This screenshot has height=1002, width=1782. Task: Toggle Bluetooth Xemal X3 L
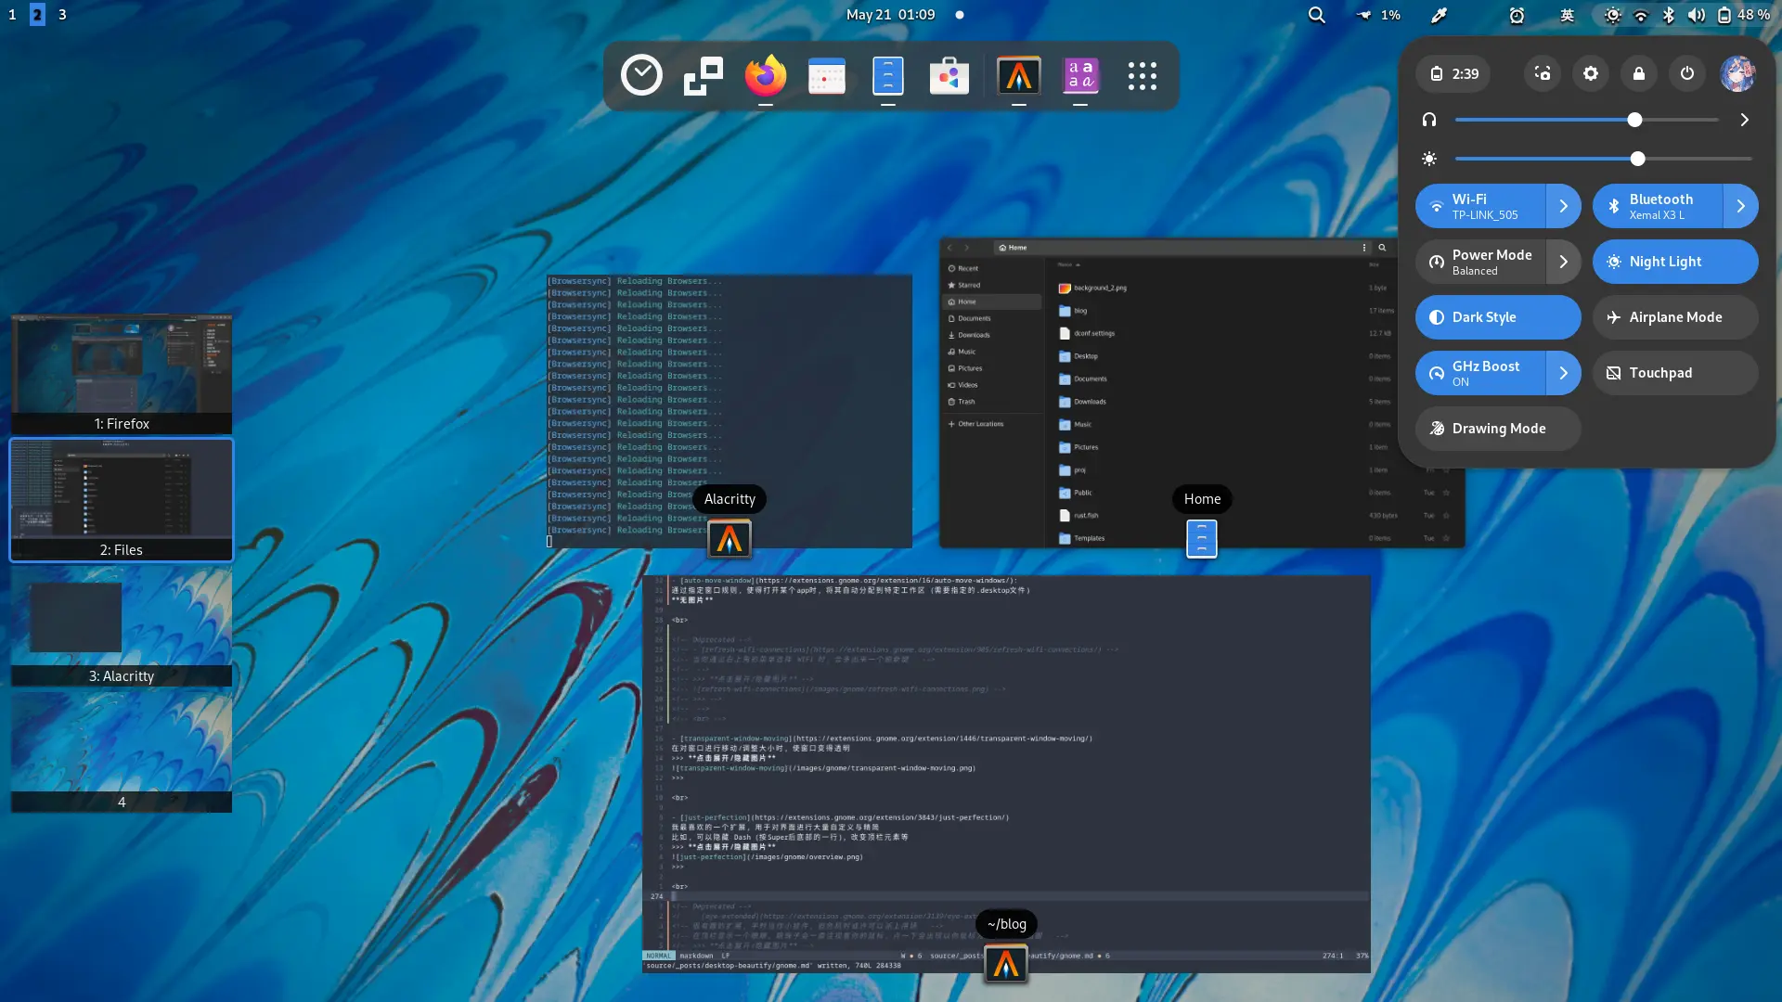[1658, 206]
